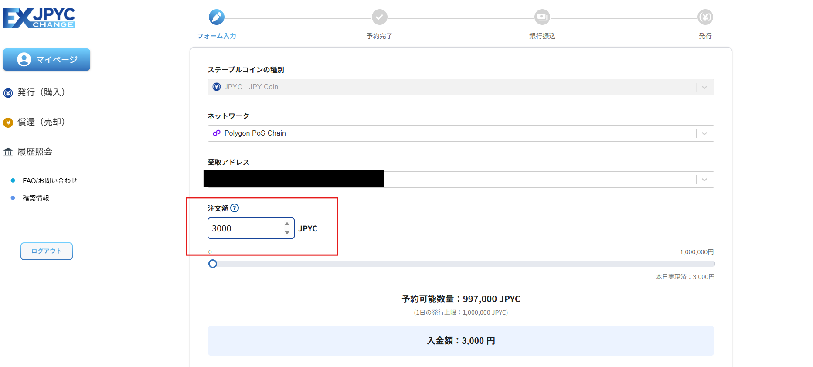
Task: Open the ステーブルコインの種別 dropdown
Action: pos(461,87)
